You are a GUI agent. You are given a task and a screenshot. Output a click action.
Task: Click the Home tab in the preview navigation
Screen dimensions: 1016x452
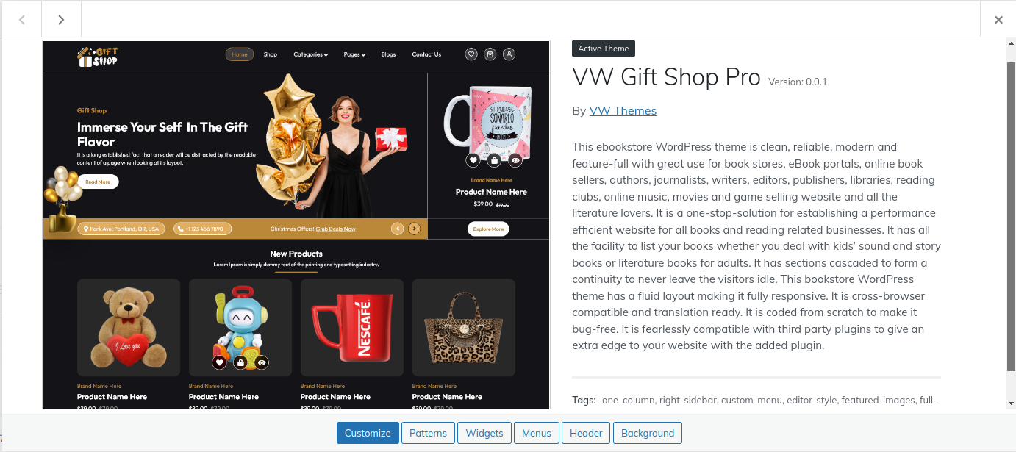click(x=240, y=54)
